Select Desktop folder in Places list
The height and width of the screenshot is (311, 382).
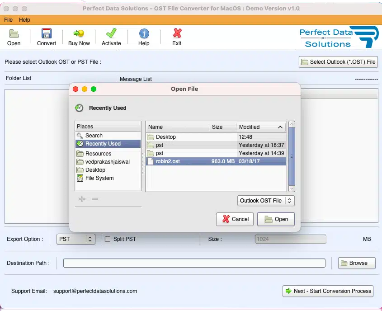[x=108, y=170]
